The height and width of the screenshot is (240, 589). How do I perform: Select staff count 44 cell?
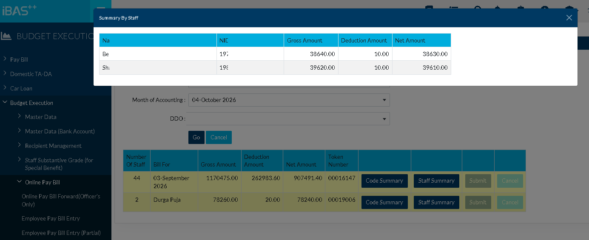click(137, 182)
